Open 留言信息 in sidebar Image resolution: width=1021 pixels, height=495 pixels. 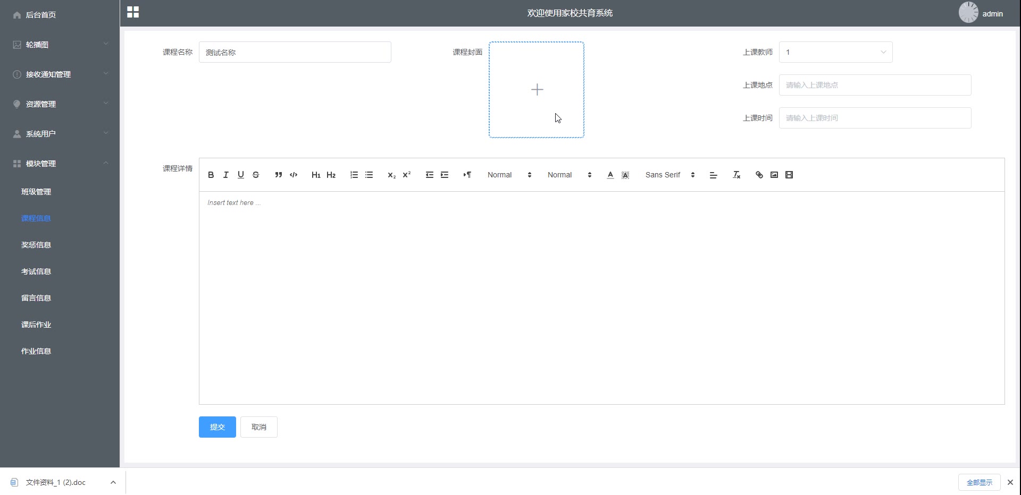36,298
